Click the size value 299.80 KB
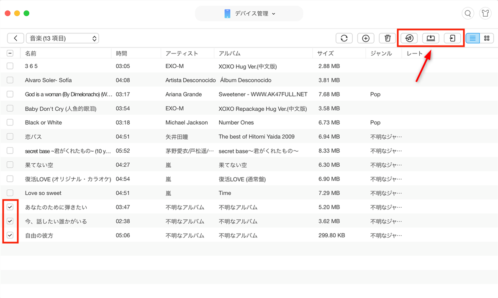This screenshot has height=298, width=498. 331,235
